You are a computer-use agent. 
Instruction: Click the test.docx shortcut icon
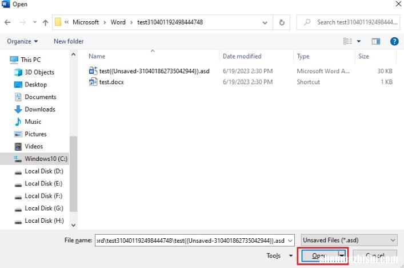pyautogui.click(x=93, y=82)
